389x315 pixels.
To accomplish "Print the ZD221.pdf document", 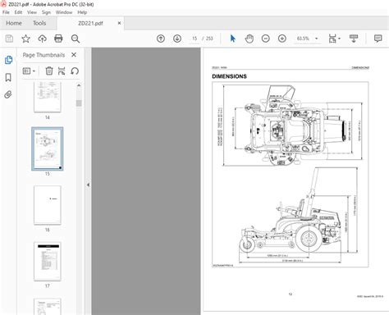I will pos(58,39).
